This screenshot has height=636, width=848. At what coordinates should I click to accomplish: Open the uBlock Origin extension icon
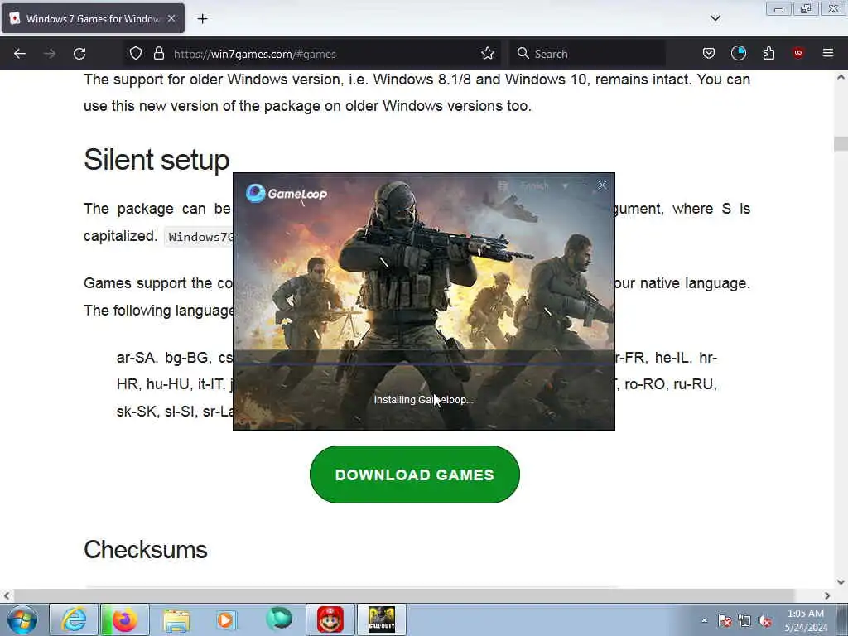tap(798, 52)
